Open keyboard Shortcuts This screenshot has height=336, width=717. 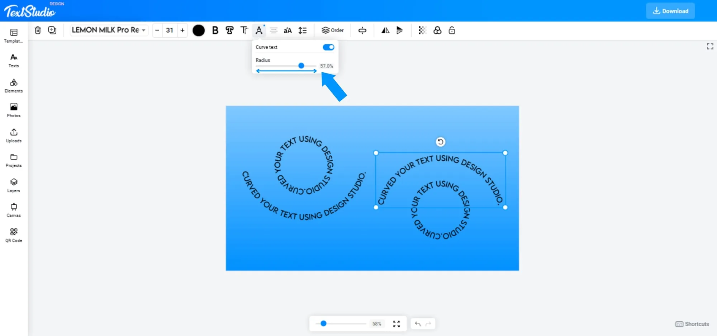point(692,324)
